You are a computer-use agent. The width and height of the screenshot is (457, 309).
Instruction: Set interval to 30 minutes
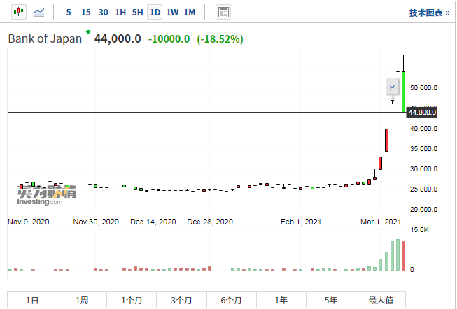(103, 12)
